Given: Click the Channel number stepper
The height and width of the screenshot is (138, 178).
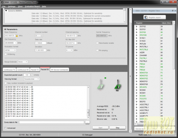Looking at the screenshot, I should click(x=41, y=36).
